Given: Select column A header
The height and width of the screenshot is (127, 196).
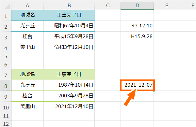Looking at the screenshot, I should point(27,6).
